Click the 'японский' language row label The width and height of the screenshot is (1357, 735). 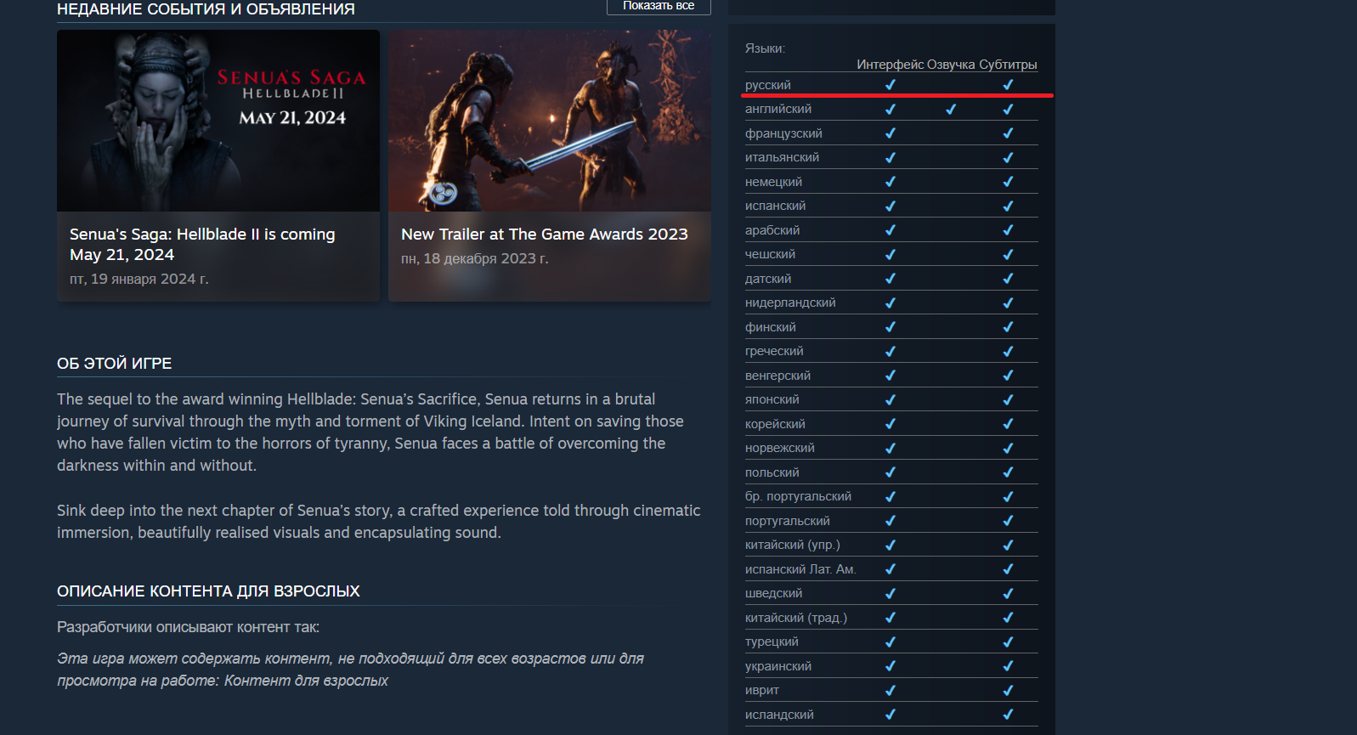772,399
